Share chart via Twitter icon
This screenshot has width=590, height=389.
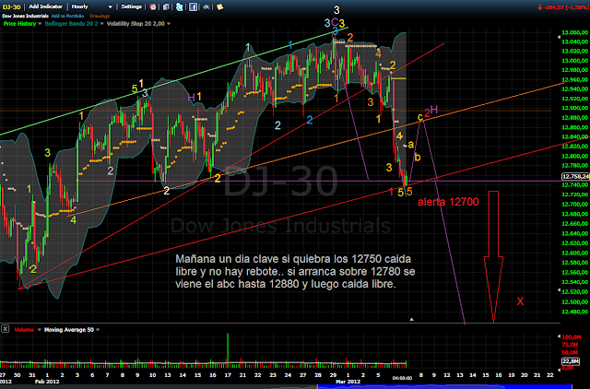(180, 6)
